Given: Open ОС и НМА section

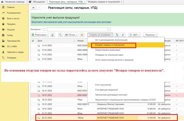Looking at the screenshot, I should point(12,46).
